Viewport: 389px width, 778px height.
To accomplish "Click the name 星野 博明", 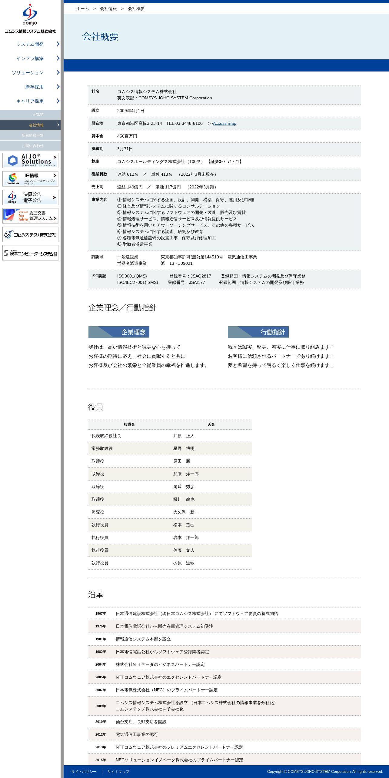I will 184,448.
